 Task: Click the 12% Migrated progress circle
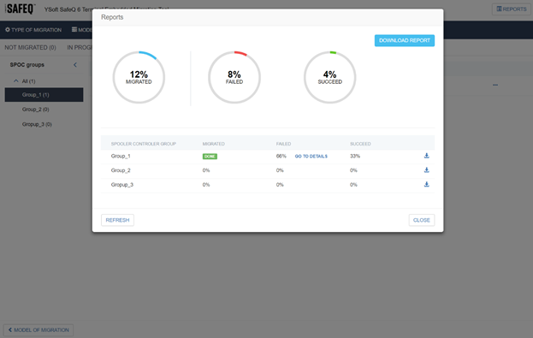coord(139,78)
